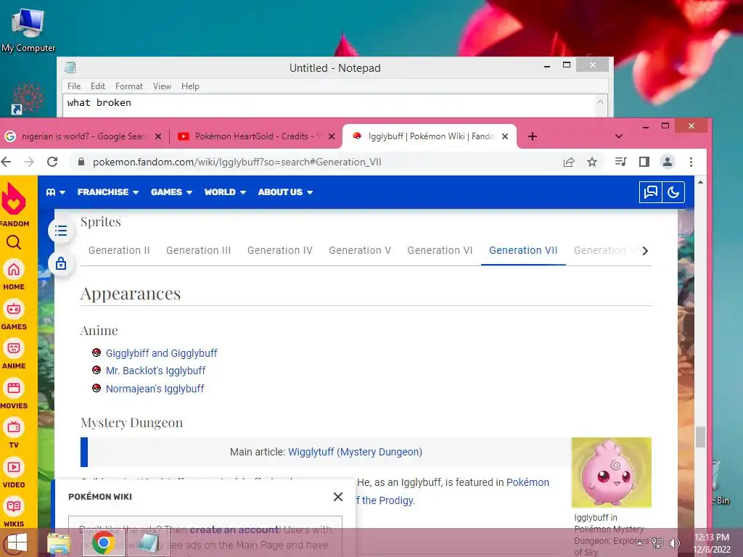Show more sprite generation tabs arrow
The image size is (743, 557).
[645, 250]
